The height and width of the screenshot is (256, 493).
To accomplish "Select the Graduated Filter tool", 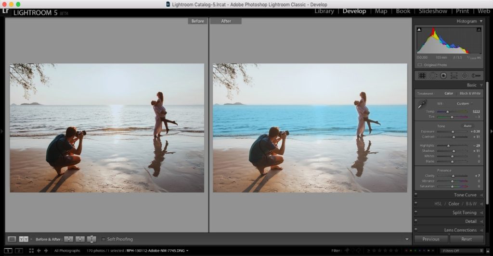I will (454, 75).
